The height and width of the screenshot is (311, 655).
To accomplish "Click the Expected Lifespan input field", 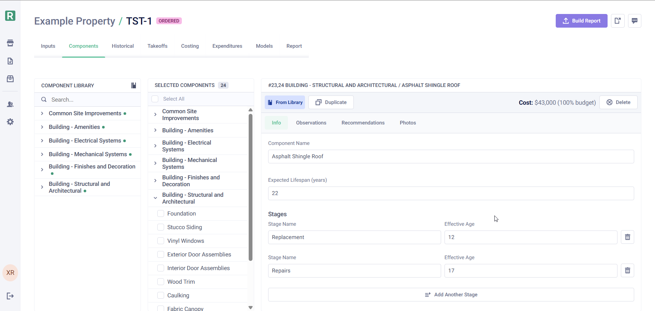I will click(451, 193).
